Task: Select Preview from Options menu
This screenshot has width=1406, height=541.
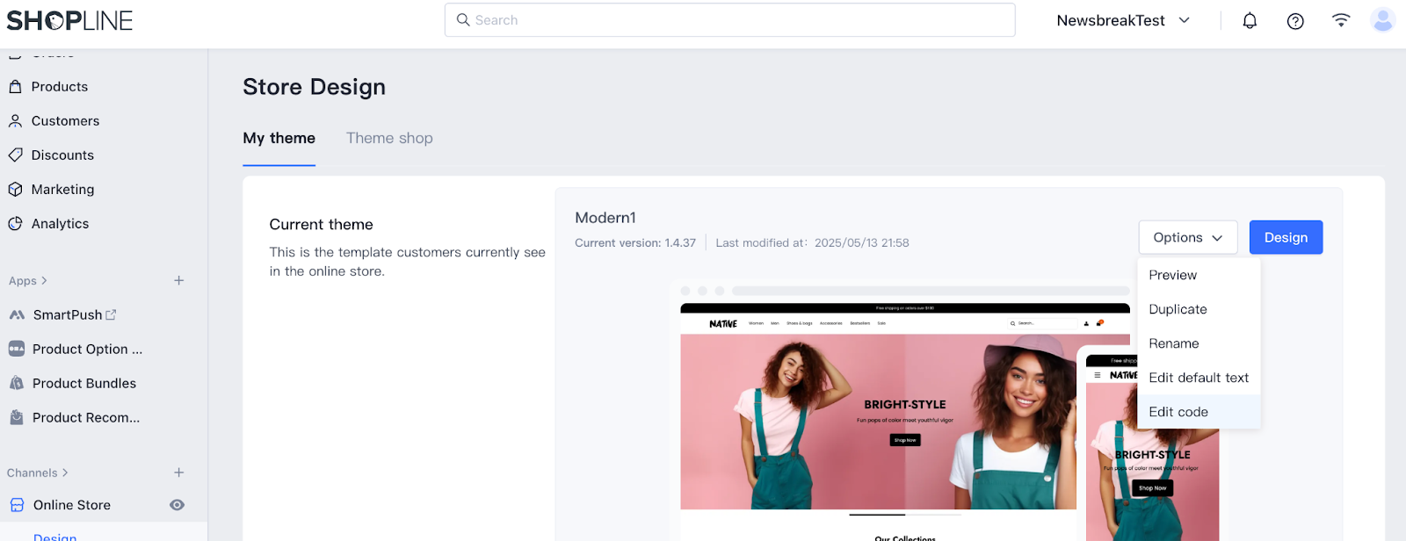Action: tap(1199, 275)
